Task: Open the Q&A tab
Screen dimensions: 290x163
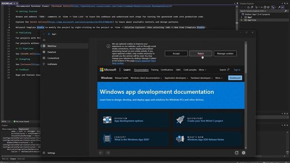Action: pyautogui.click(x=178, y=70)
